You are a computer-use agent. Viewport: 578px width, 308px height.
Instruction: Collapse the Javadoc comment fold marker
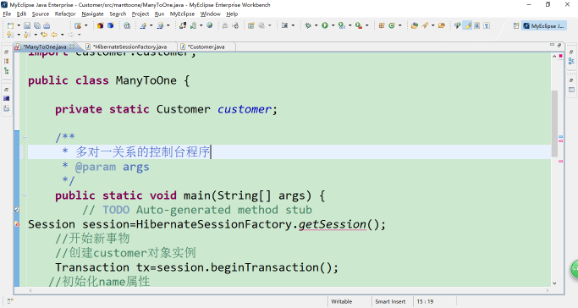25,137
